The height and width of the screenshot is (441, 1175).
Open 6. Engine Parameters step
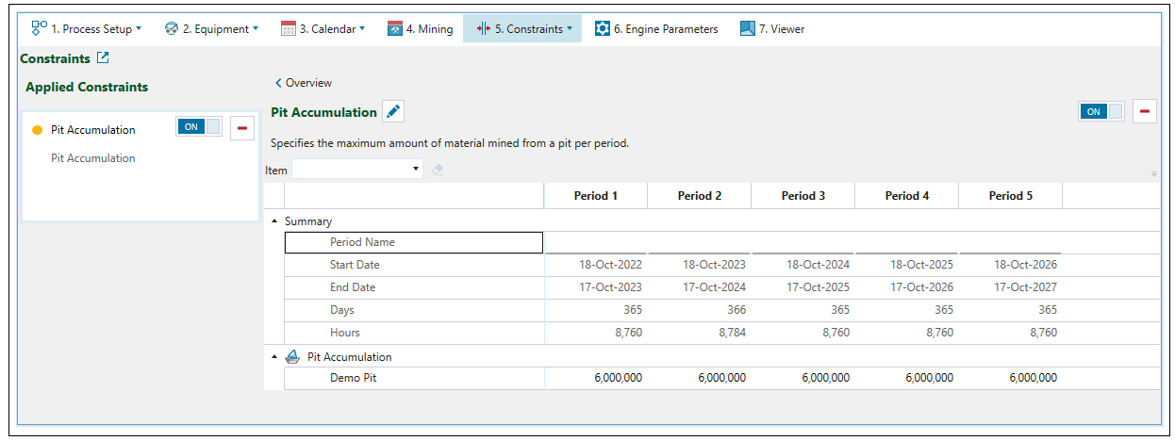656,29
